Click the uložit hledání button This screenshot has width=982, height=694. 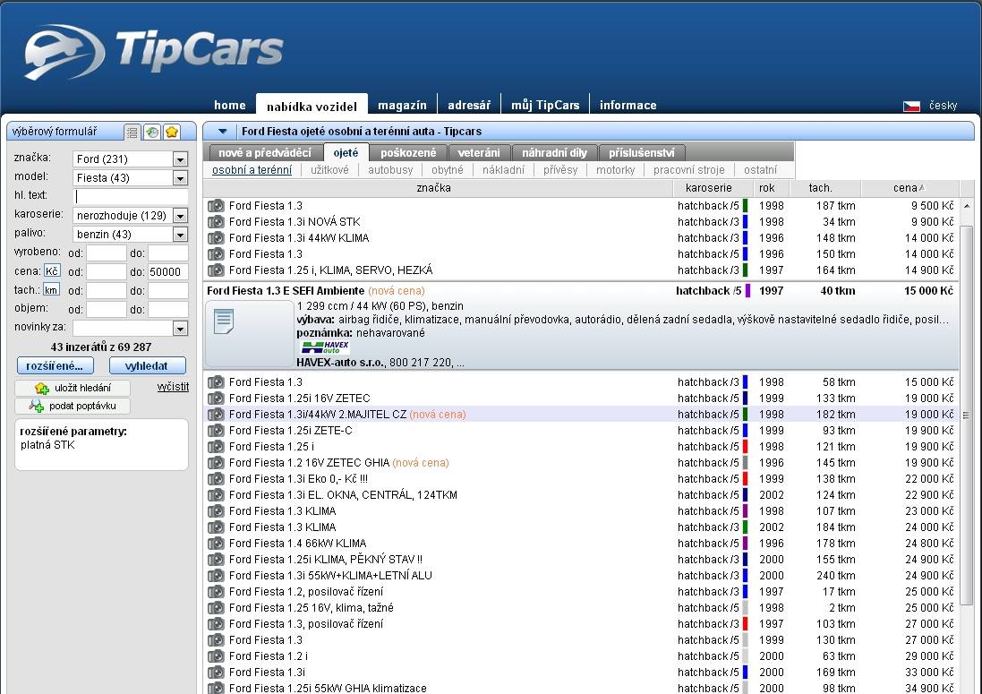tap(73, 388)
